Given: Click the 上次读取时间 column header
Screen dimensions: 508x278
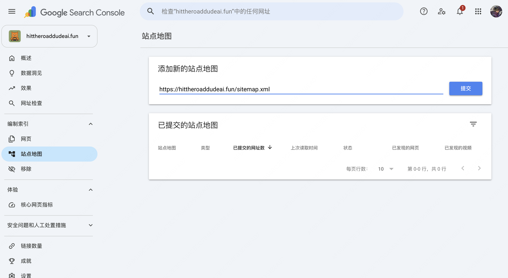Looking at the screenshot, I should tap(304, 148).
